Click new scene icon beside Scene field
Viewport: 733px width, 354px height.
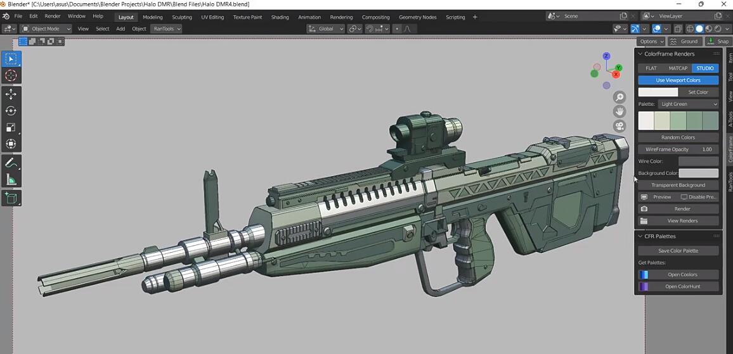pos(623,16)
